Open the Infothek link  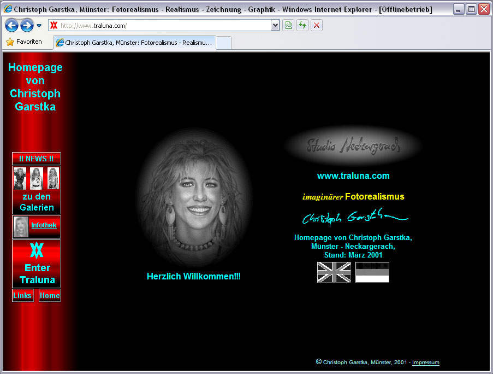pyautogui.click(x=44, y=225)
